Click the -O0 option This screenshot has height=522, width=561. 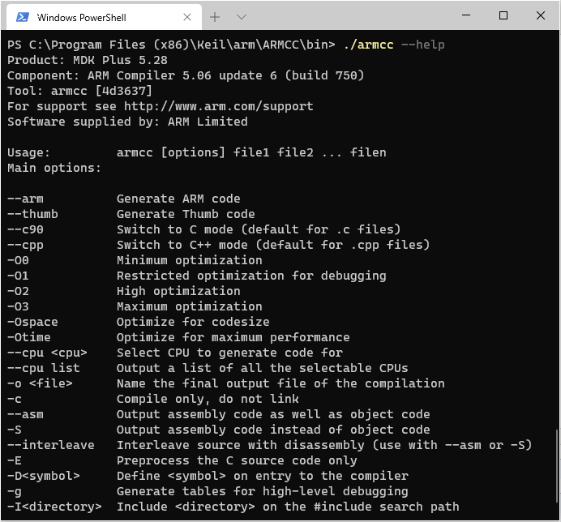click(x=19, y=260)
